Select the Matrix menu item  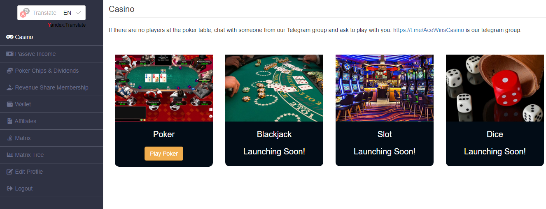(51, 138)
